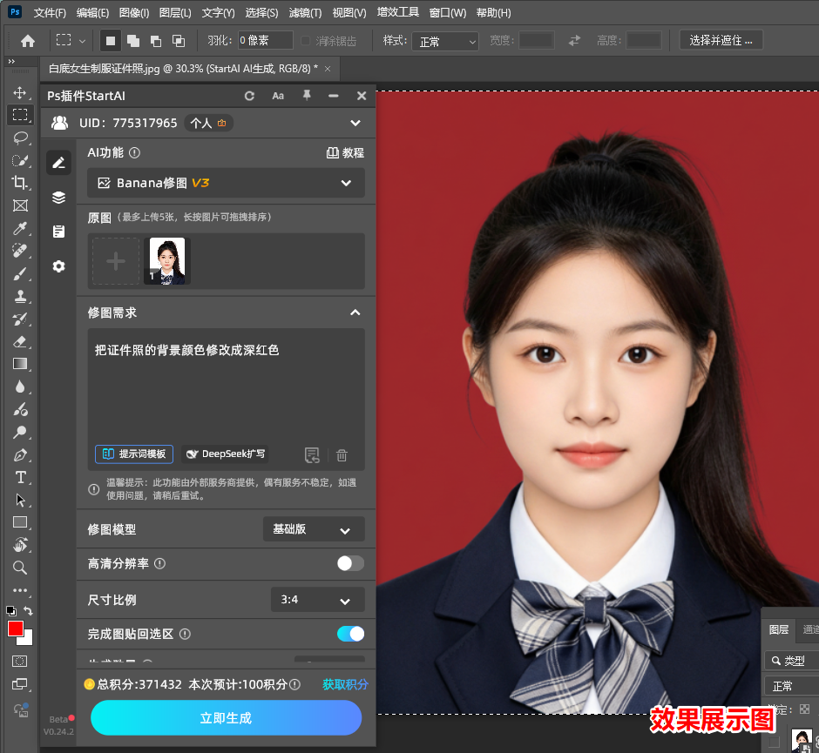
Task: Open the 尺寸比例 3:4 dropdown
Action: point(317,600)
